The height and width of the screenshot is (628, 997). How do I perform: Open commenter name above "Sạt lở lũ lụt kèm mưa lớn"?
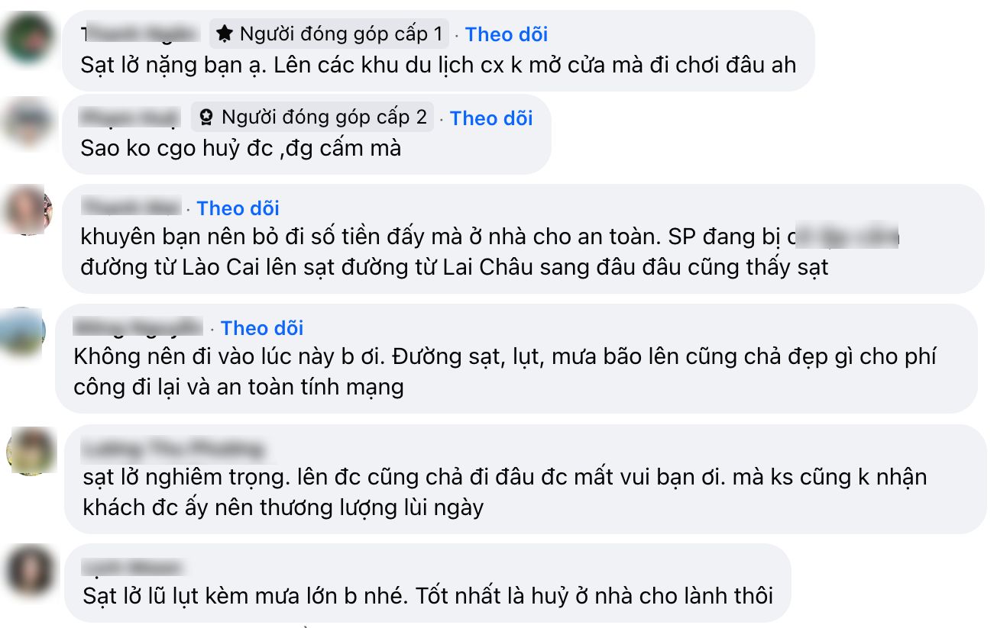coord(131,568)
